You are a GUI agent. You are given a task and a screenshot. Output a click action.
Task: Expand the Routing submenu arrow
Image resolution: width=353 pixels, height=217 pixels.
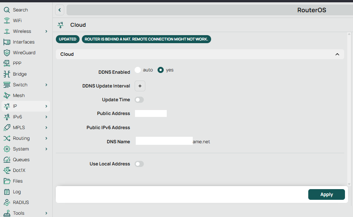(x=46, y=138)
